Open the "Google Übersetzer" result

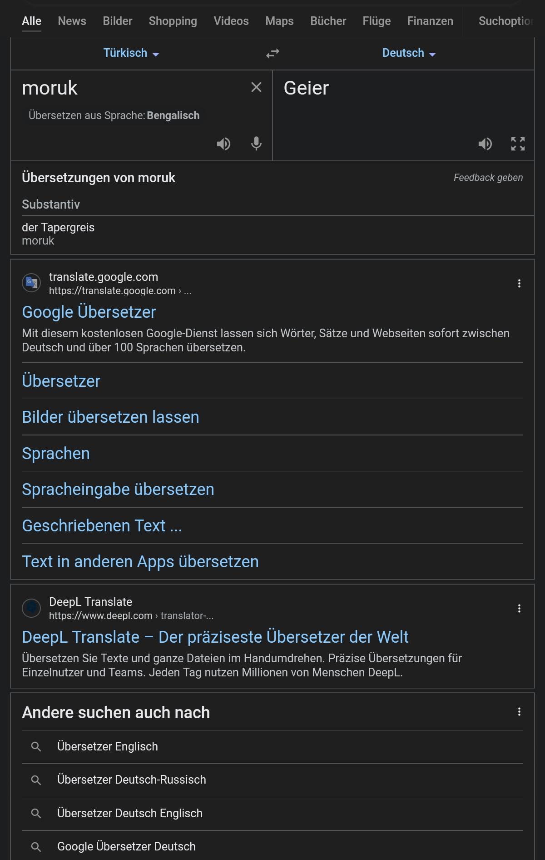point(89,312)
